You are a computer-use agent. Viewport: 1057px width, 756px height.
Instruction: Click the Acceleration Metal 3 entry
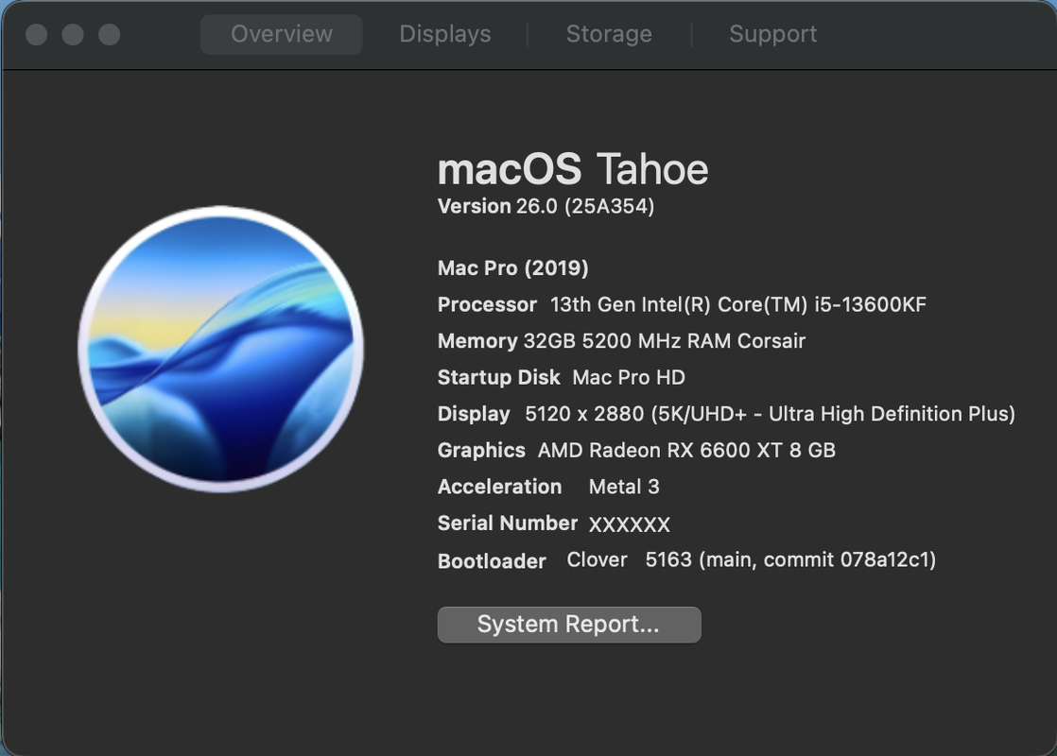pyautogui.click(x=548, y=487)
